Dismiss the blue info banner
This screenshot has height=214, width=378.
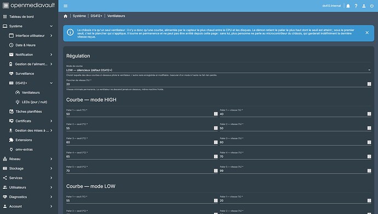coord(367,32)
